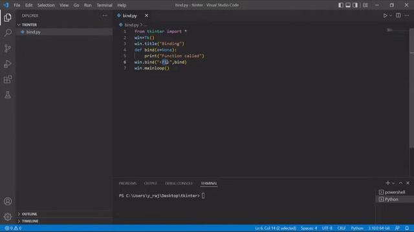Click line 1 'from tkinter import *'
414x232 pixels.
tap(160, 32)
